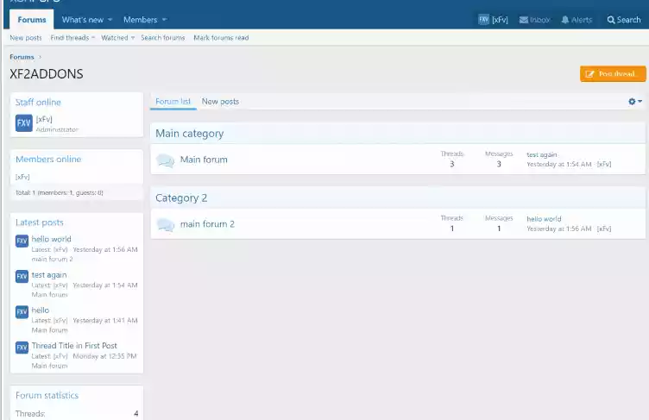Click the Post thread button
The height and width of the screenshot is (420, 649).
click(613, 73)
